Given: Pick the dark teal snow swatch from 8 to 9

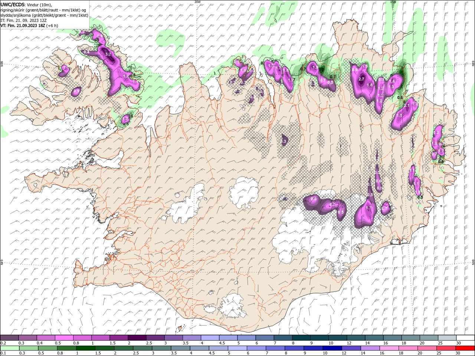Looking at the screenshot, I should (x=301, y=337).
